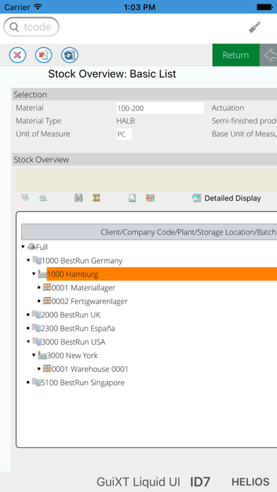277x492 pixels.
Task: Click the collapse all nodes icon
Action: coord(43,198)
